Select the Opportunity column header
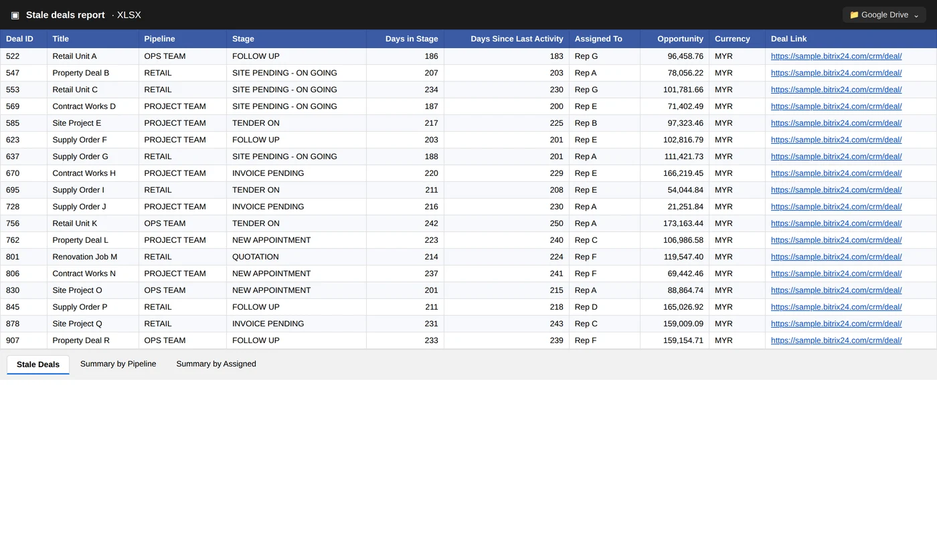Image resolution: width=937 pixels, height=535 pixels. coord(675,39)
